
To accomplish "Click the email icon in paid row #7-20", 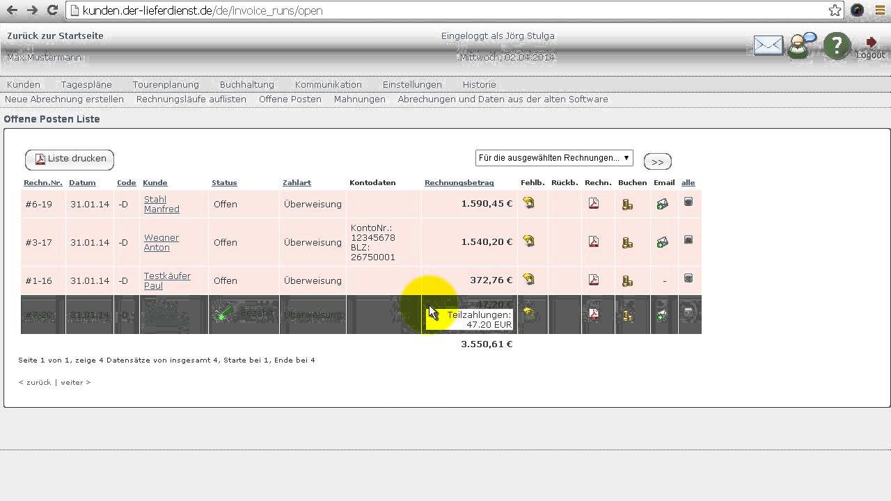I will tap(662, 315).
